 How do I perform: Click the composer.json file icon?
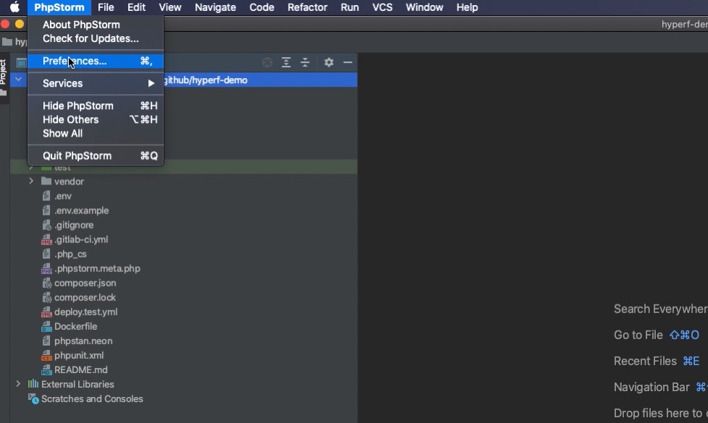coord(46,283)
